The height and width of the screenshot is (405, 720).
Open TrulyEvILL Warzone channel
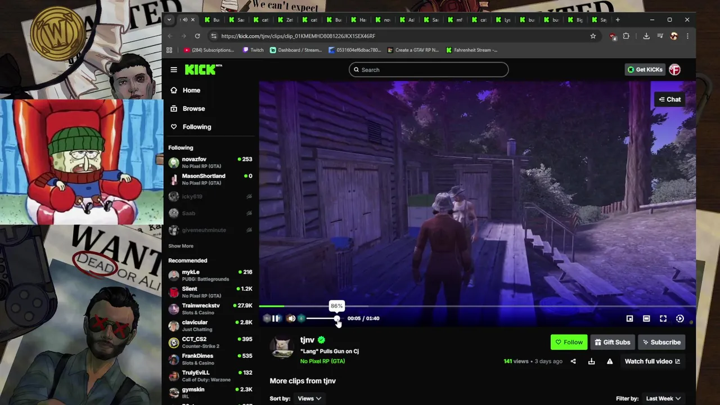click(x=210, y=376)
